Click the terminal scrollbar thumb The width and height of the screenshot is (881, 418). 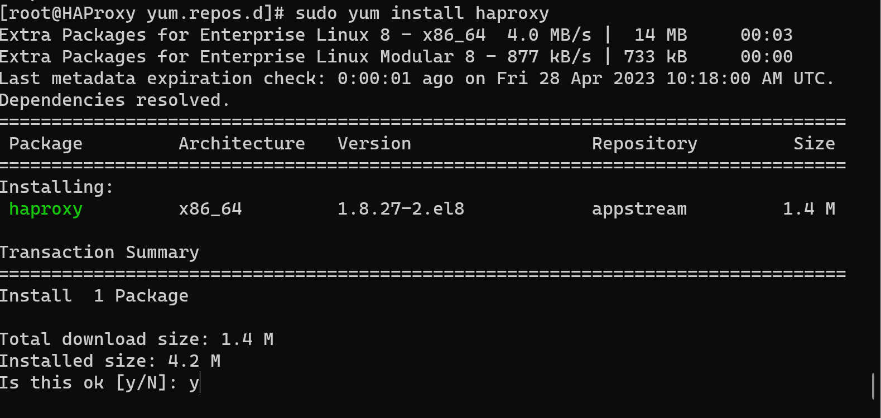pos(873,386)
